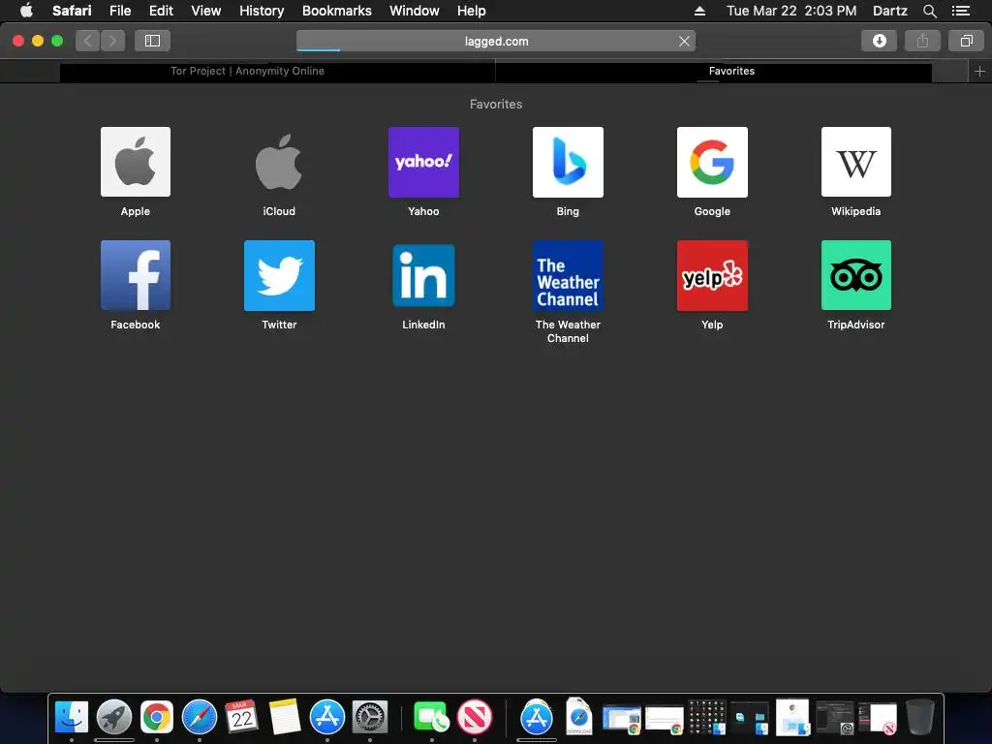Open the LinkedIn favorite tile
Screen dimensions: 992x744
423,275
